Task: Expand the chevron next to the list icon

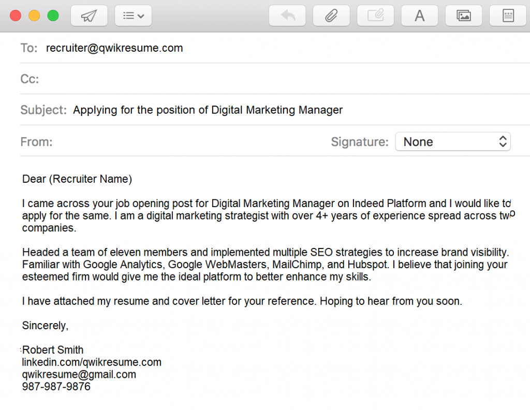Action: [x=141, y=16]
